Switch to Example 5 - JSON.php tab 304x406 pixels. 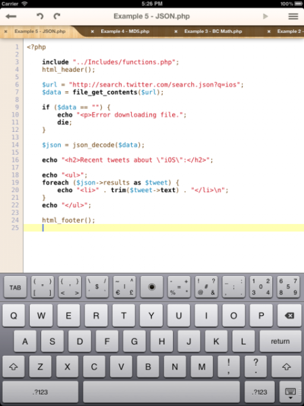pos(40,31)
